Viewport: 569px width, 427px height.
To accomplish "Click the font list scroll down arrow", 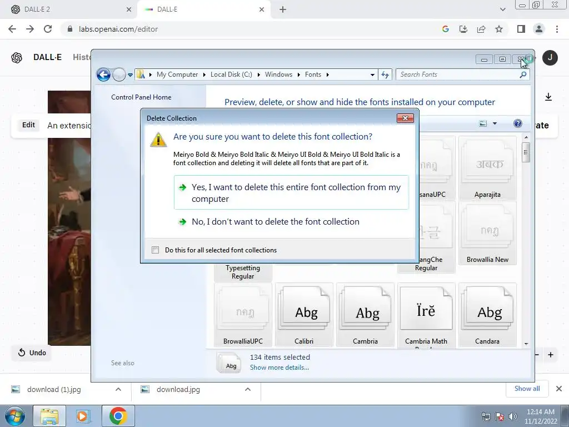I will [526, 344].
